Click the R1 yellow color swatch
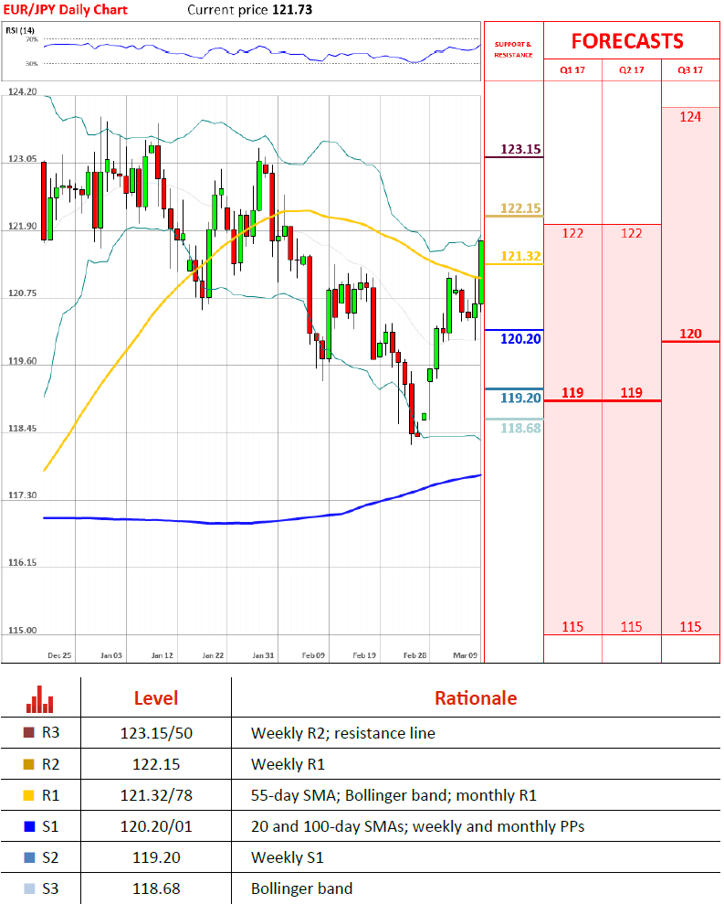The width and height of the screenshot is (724, 904). [28, 795]
